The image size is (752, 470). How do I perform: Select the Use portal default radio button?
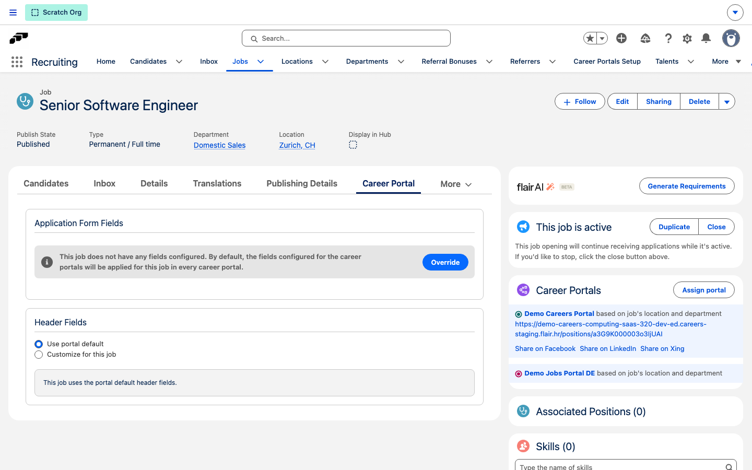39,344
